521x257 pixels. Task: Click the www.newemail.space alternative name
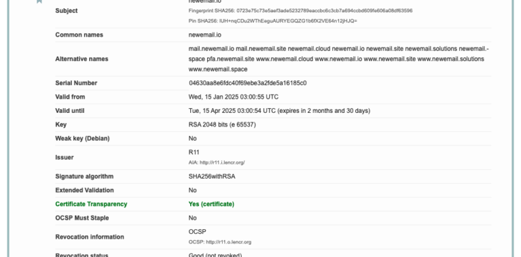pos(218,70)
